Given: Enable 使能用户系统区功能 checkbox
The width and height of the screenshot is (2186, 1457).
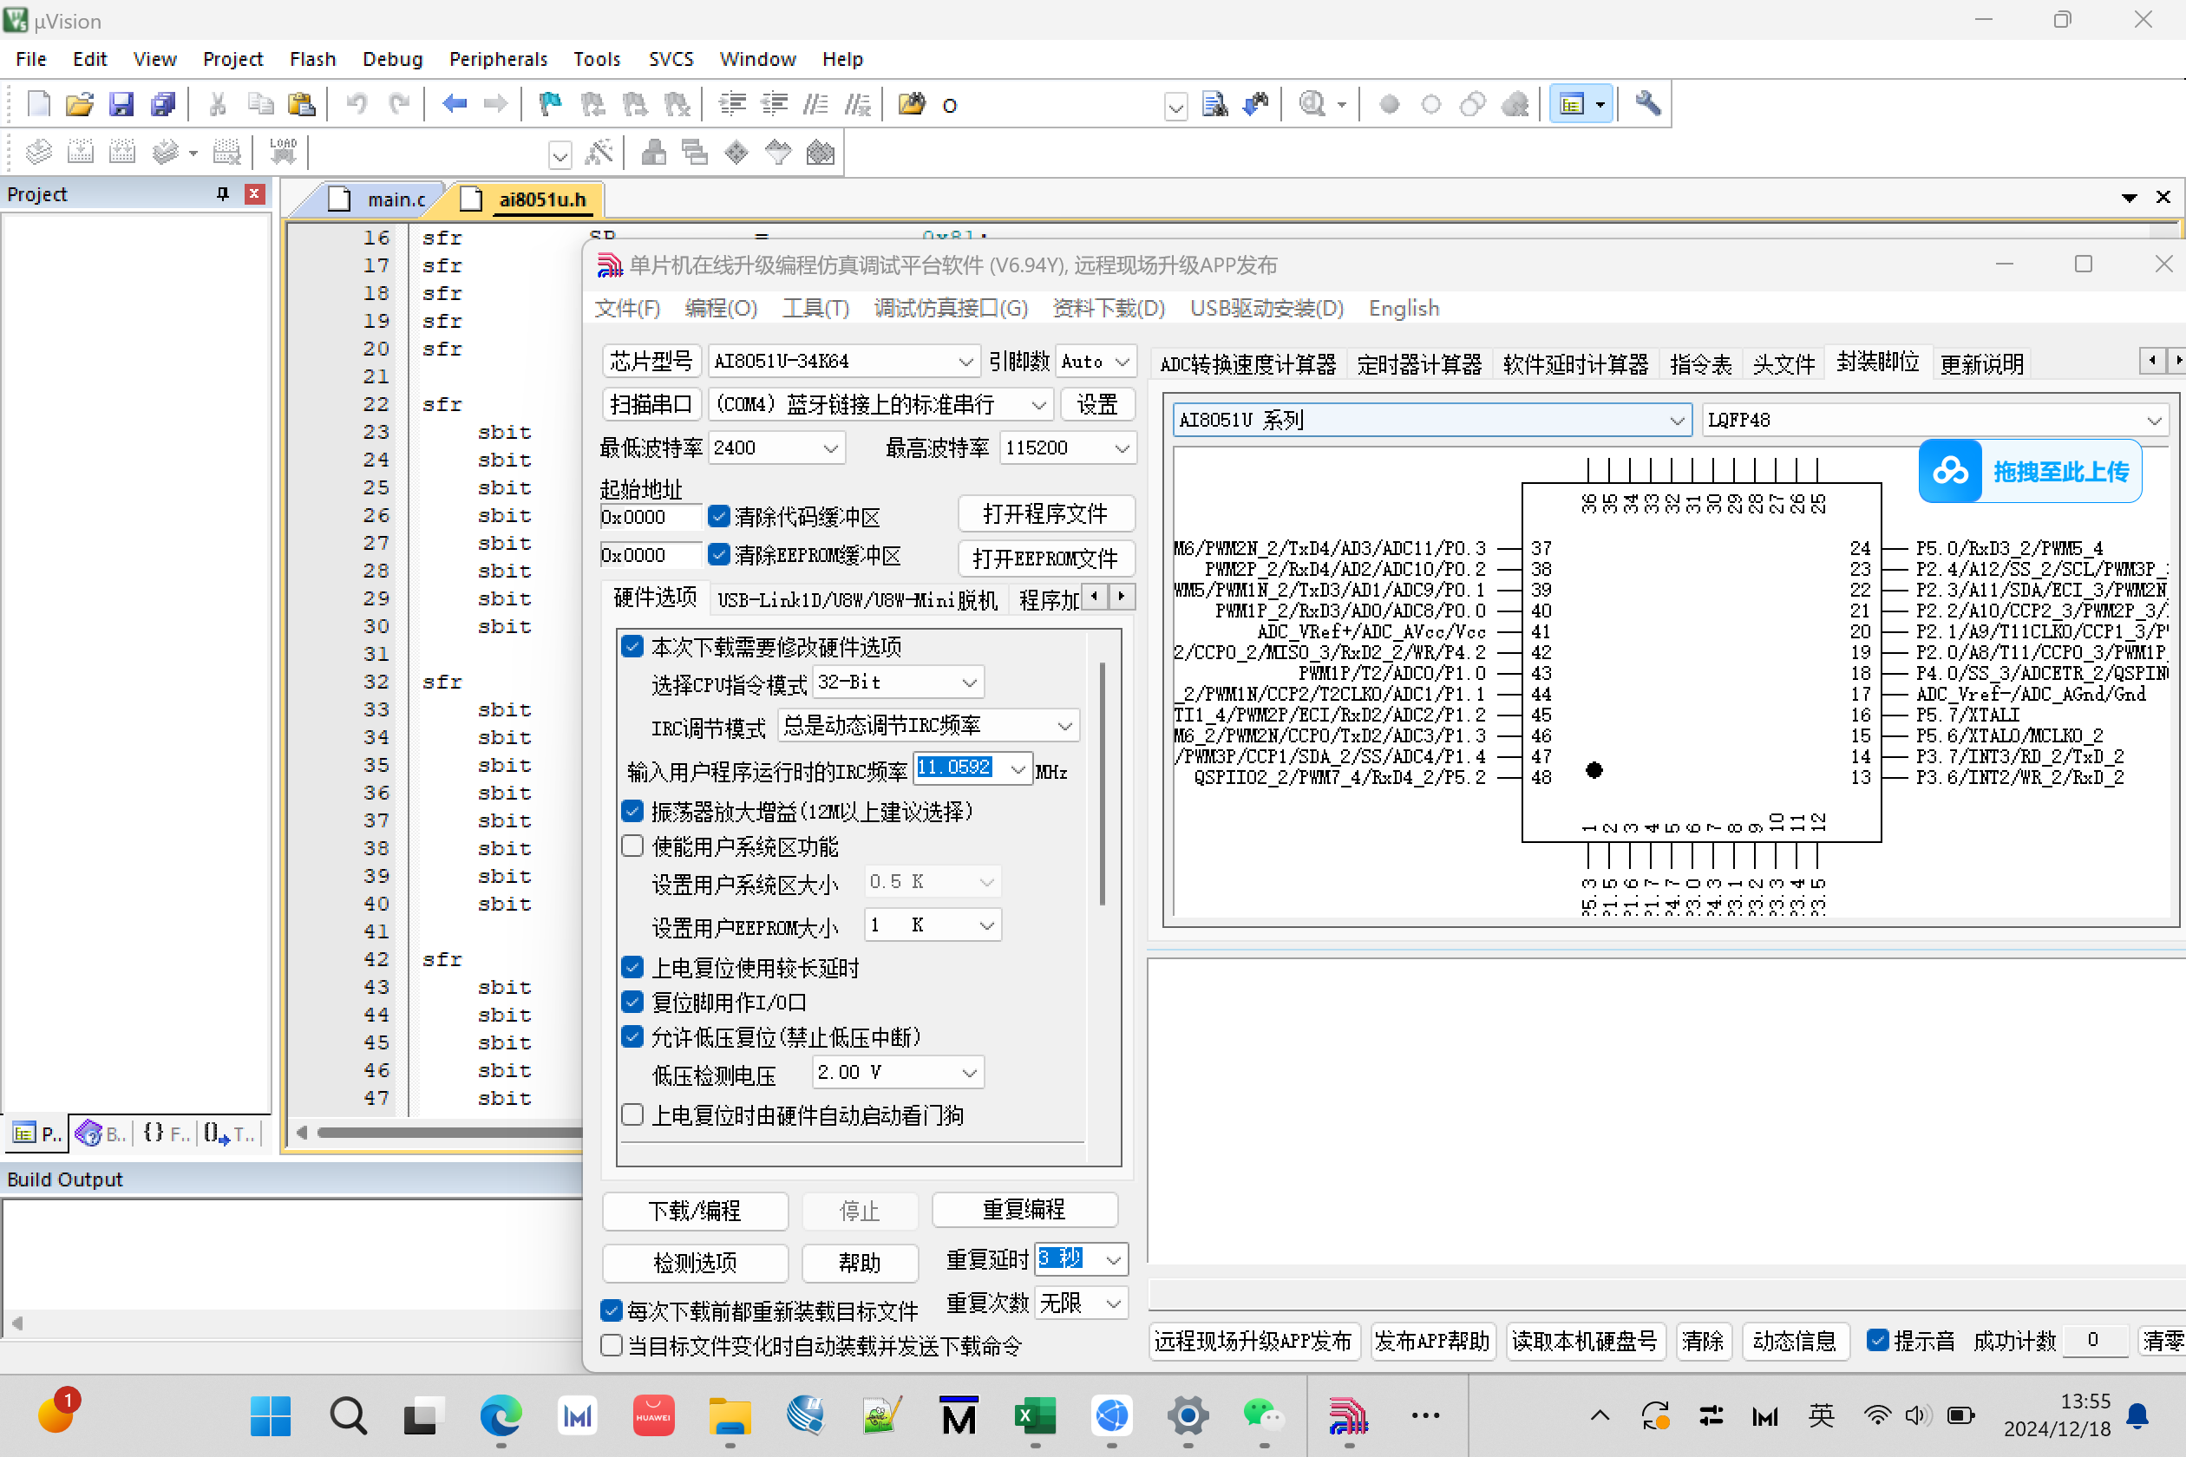Looking at the screenshot, I should coord(632,846).
